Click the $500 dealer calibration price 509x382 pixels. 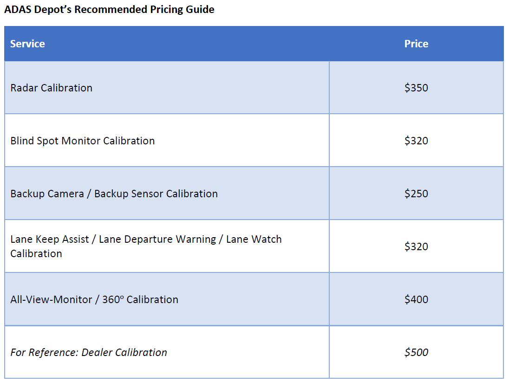pos(416,352)
